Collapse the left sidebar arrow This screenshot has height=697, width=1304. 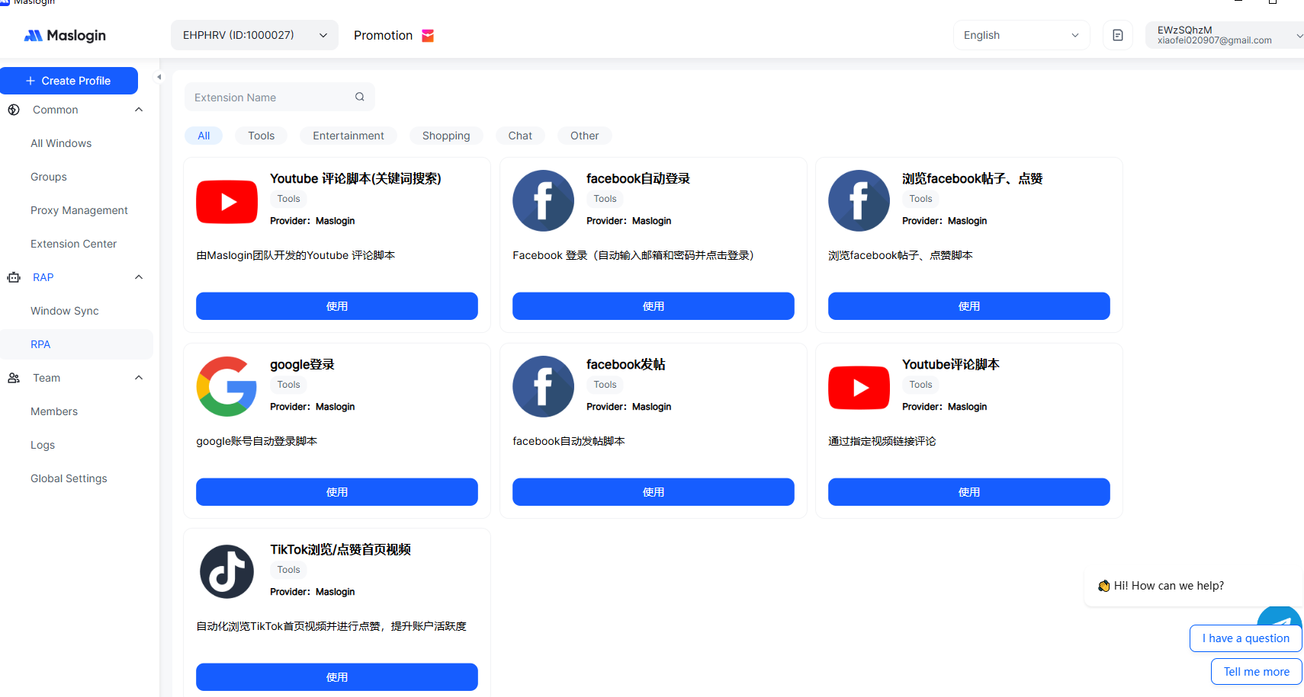(159, 77)
